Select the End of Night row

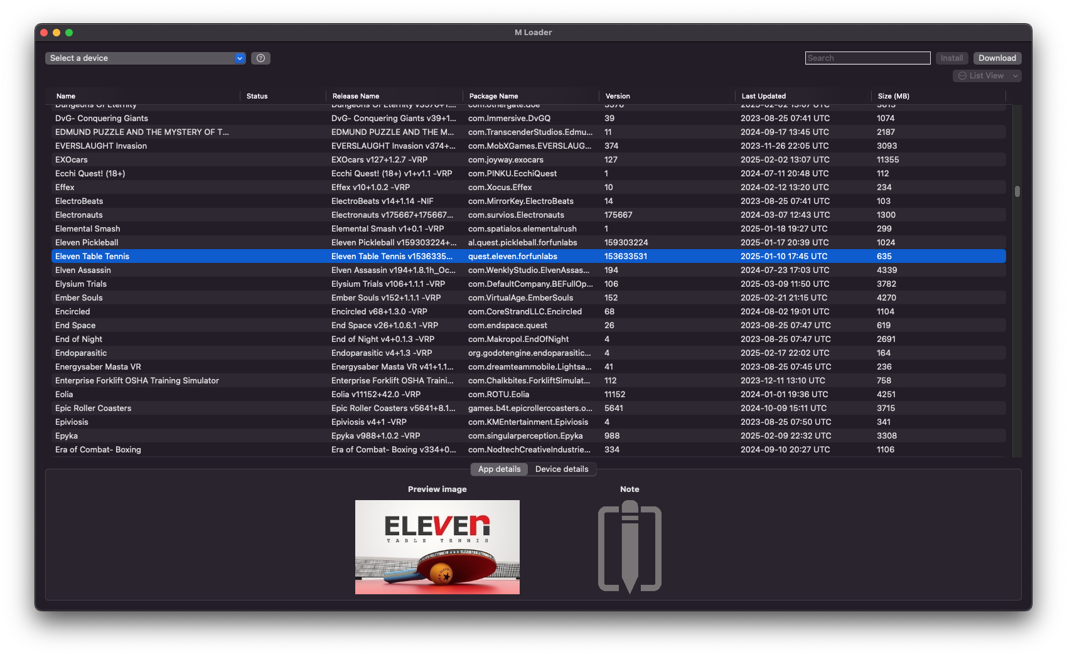pos(528,339)
